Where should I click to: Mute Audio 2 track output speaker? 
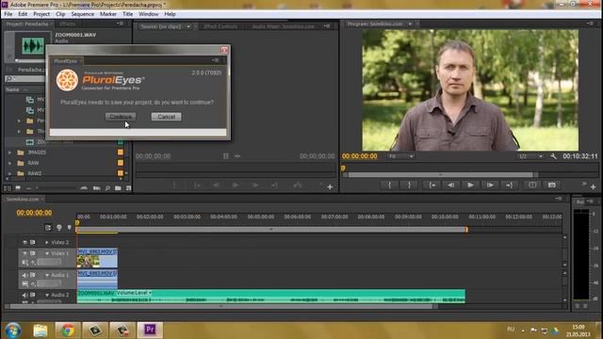[25, 295]
